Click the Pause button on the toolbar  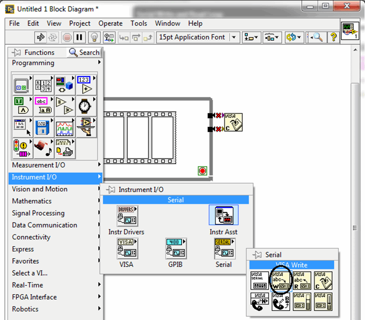coord(79,37)
